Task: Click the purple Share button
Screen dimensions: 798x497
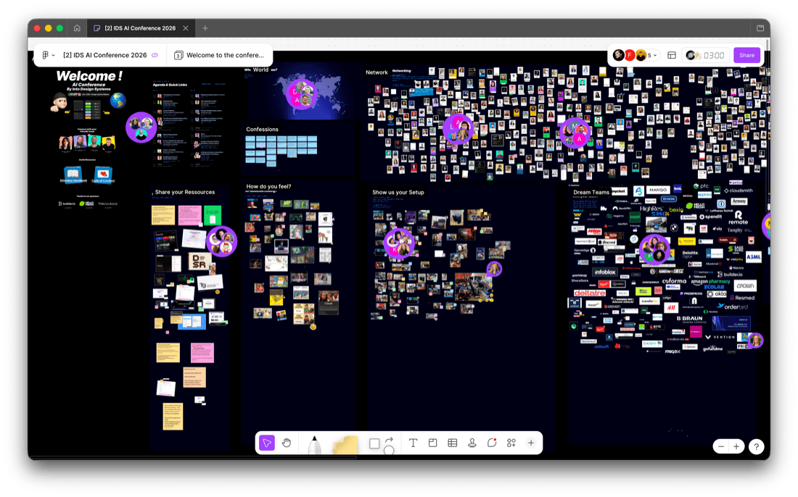Action: [746, 54]
